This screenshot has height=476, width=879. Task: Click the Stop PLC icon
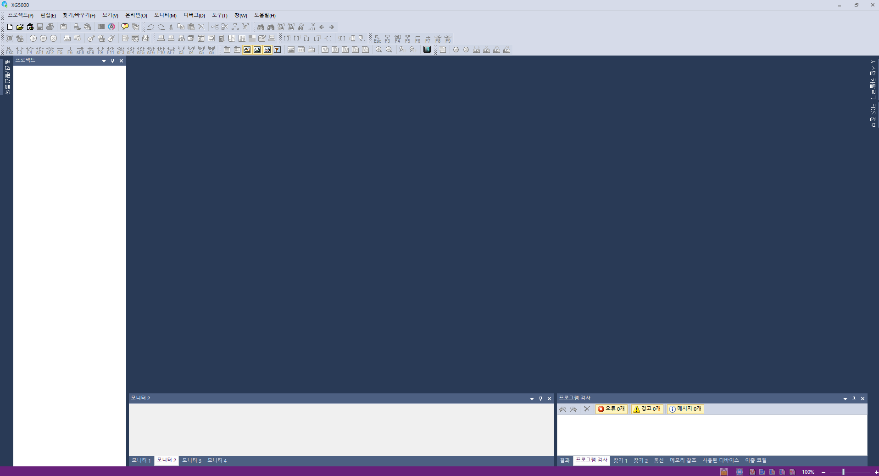tap(43, 39)
